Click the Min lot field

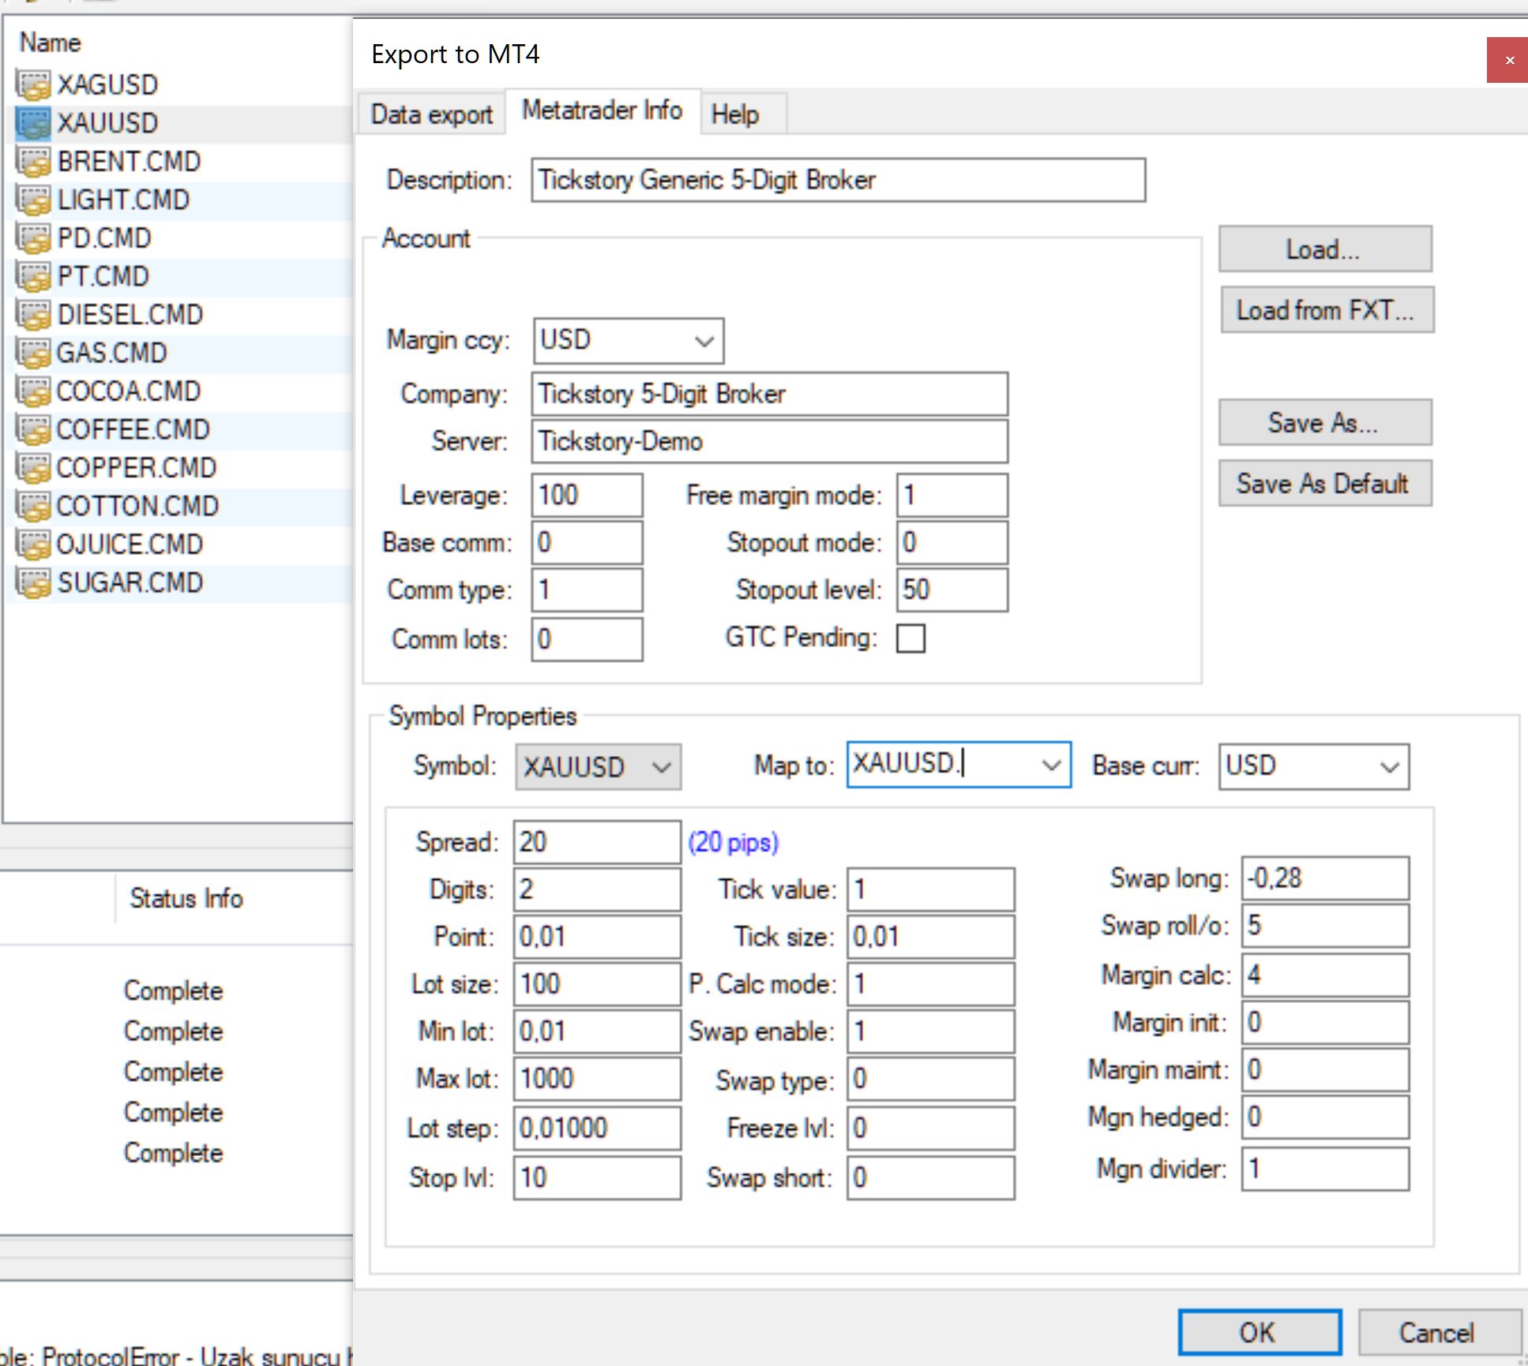coord(597,1032)
